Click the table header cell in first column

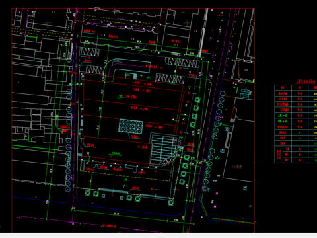click(283, 87)
